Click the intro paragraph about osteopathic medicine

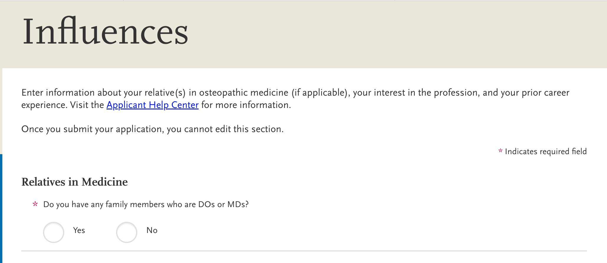pos(295,99)
